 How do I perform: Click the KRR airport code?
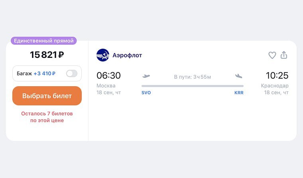[x=239, y=93]
